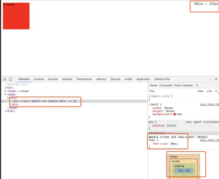Select the closing /div tag line
Viewport: 219px width, 179px height.
tap(15, 104)
